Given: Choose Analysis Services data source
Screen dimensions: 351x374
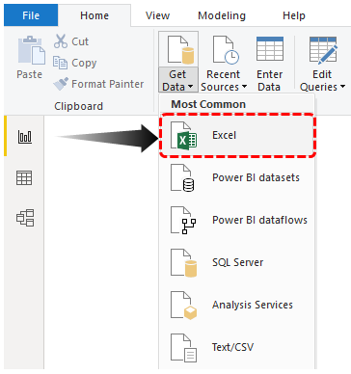Looking at the screenshot, I should 237,305.
